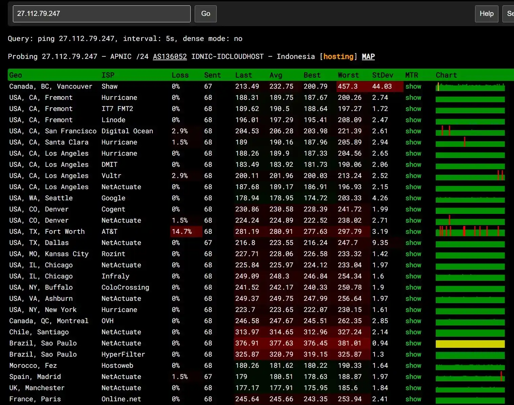Click "HyperFilter" ISP text

point(123,355)
